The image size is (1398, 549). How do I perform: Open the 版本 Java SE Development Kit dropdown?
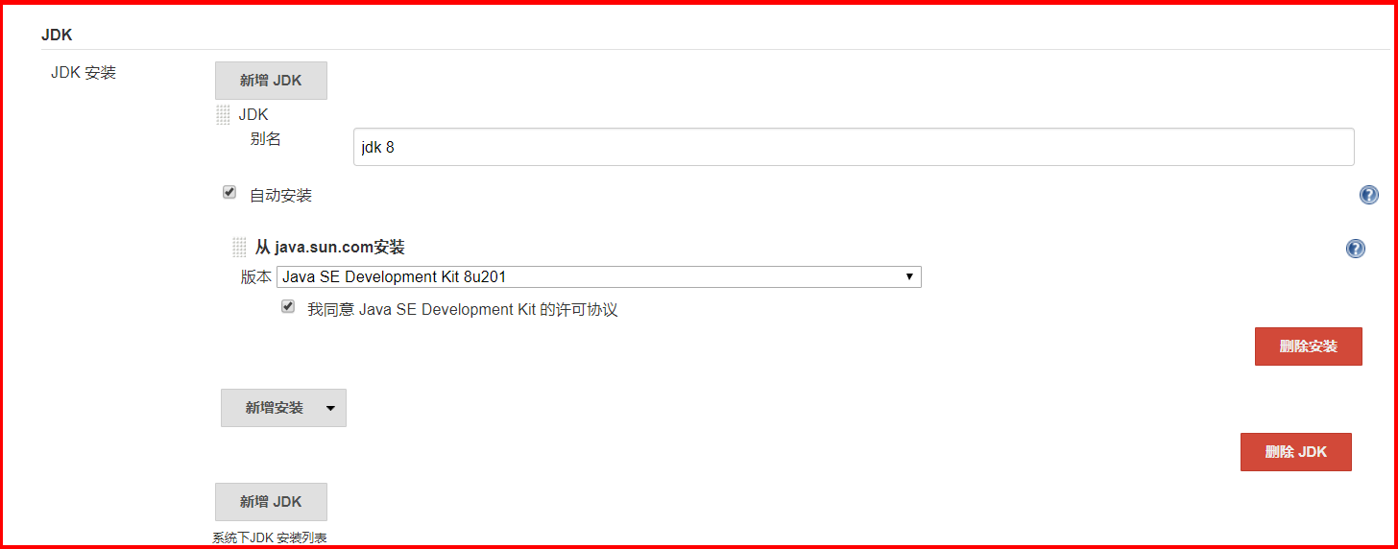[598, 277]
